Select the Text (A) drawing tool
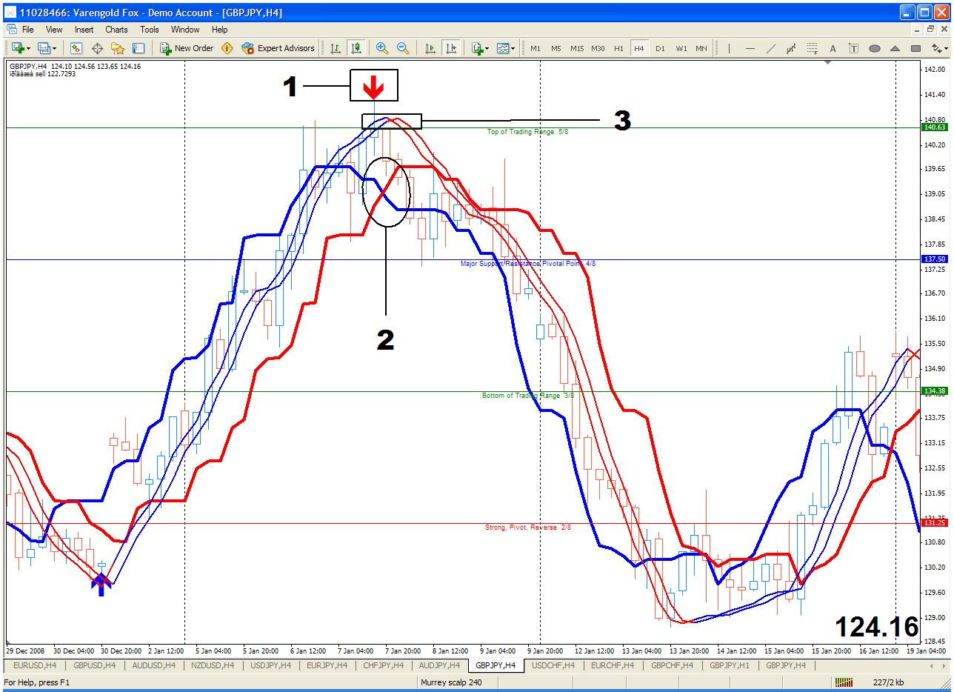The image size is (954, 692). [x=833, y=48]
